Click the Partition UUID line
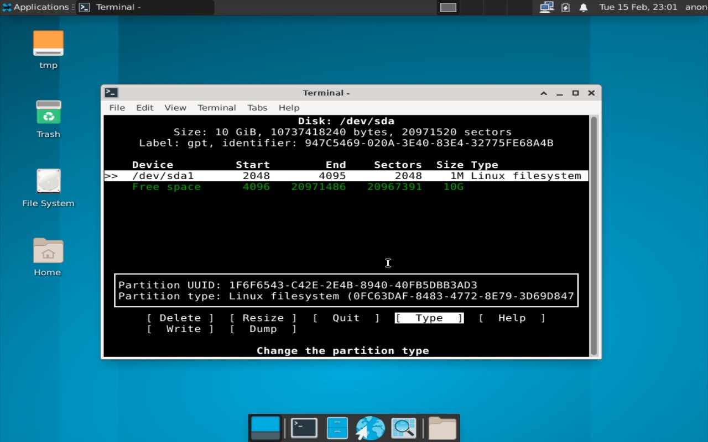Image resolution: width=708 pixels, height=442 pixels. pos(298,285)
